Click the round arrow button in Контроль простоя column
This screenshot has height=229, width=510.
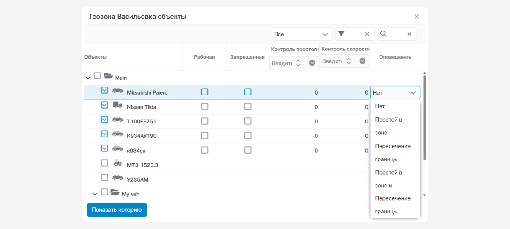point(312,63)
